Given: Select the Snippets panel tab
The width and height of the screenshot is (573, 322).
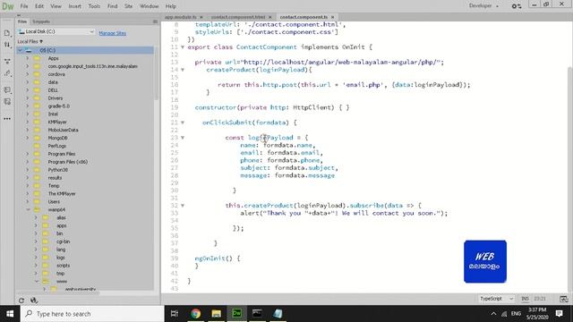Looking at the screenshot, I should [41, 21].
